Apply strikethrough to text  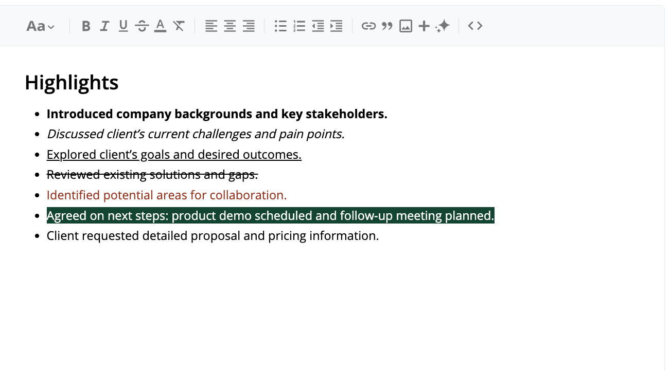[142, 26]
